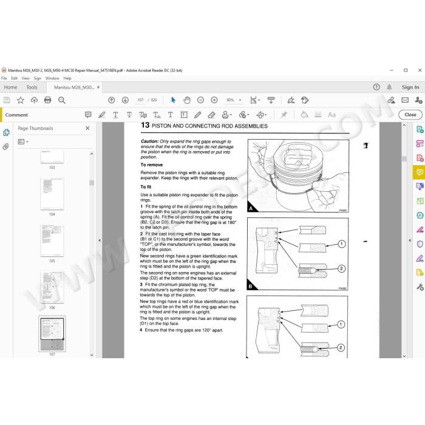Screen dimensions: 425x425
Task: Click the Print file icon
Action: tap(48, 100)
